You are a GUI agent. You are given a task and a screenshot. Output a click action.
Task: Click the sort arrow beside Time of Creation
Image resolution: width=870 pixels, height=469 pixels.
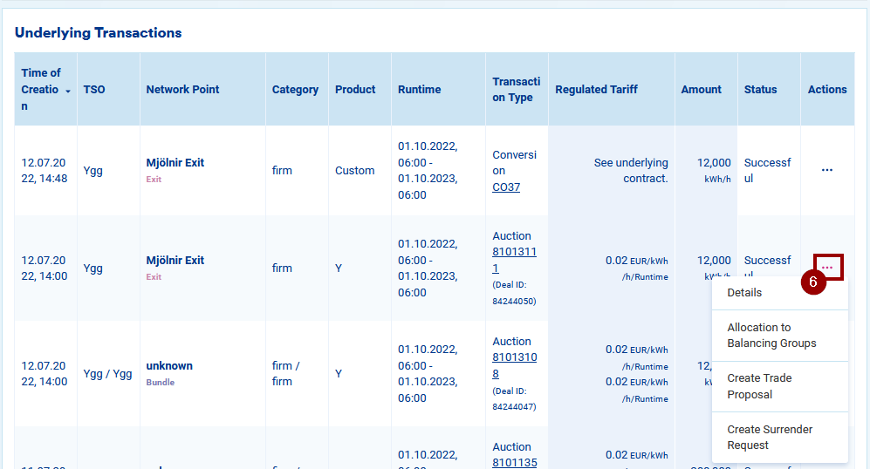click(68, 91)
